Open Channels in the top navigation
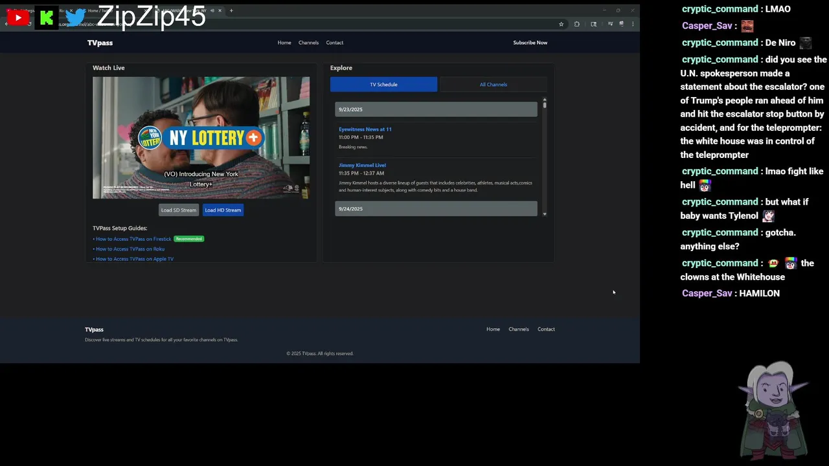829x466 pixels. 308,43
